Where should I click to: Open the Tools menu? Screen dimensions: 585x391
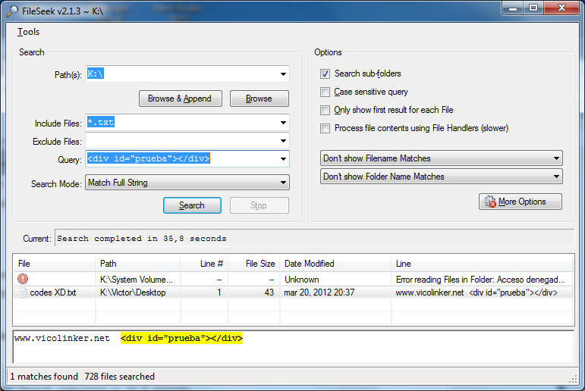click(x=28, y=32)
